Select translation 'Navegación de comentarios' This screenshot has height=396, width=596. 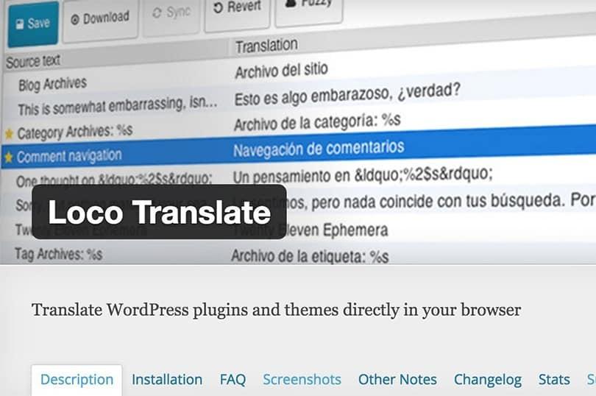(318, 149)
